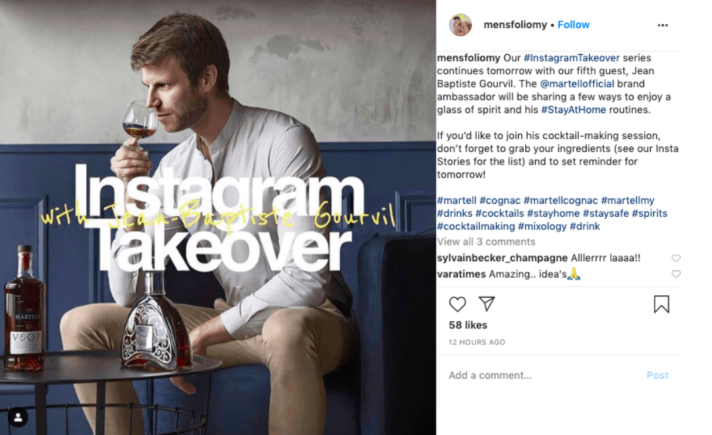Image resolution: width=712 pixels, height=435 pixels.
Task: Open the #StayAtHome hashtag
Action: [x=573, y=110]
